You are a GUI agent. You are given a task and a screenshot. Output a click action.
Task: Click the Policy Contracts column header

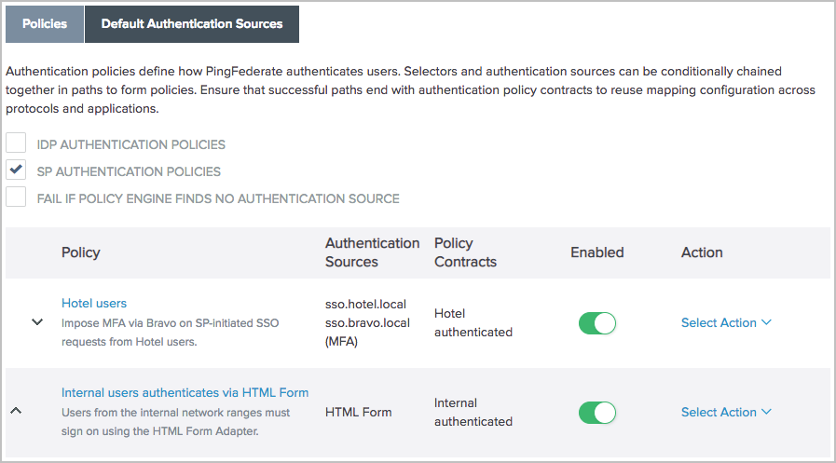(x=465, y=252)
